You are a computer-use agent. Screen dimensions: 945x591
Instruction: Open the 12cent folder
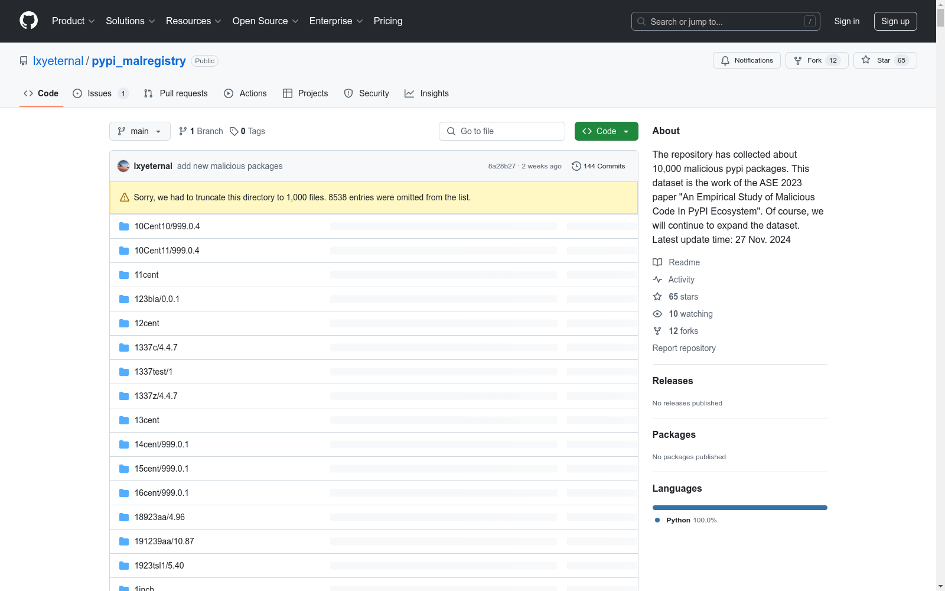[x=147, y=323]
